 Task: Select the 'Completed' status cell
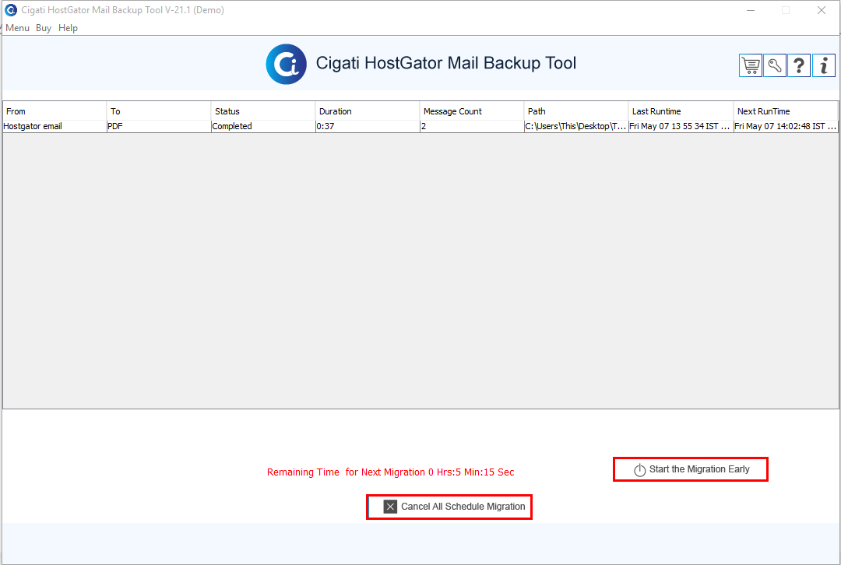coord(263,127)
